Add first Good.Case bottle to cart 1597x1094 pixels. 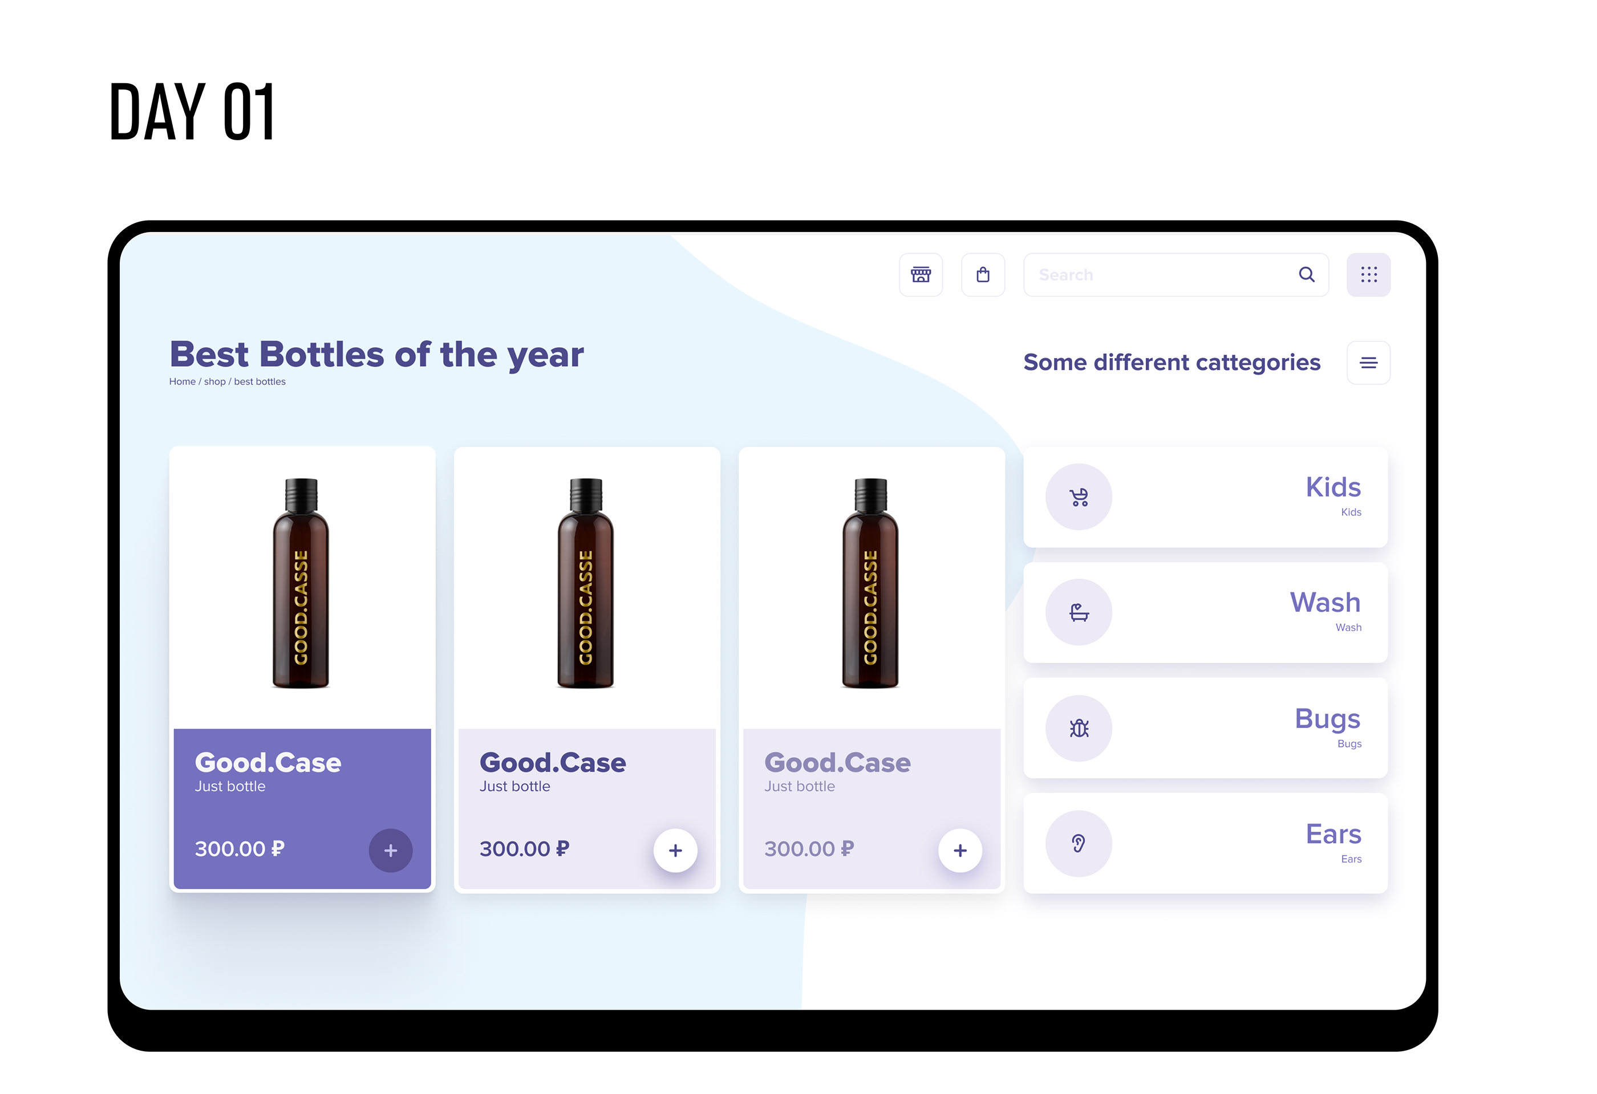pyautogui.click(x=390, y=851)
